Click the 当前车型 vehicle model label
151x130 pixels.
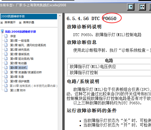(33, 5)
